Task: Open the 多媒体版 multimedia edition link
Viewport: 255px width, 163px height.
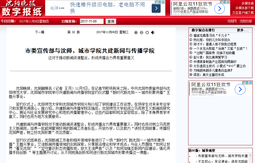Action: pyautogui.click(x=247, y=3)
